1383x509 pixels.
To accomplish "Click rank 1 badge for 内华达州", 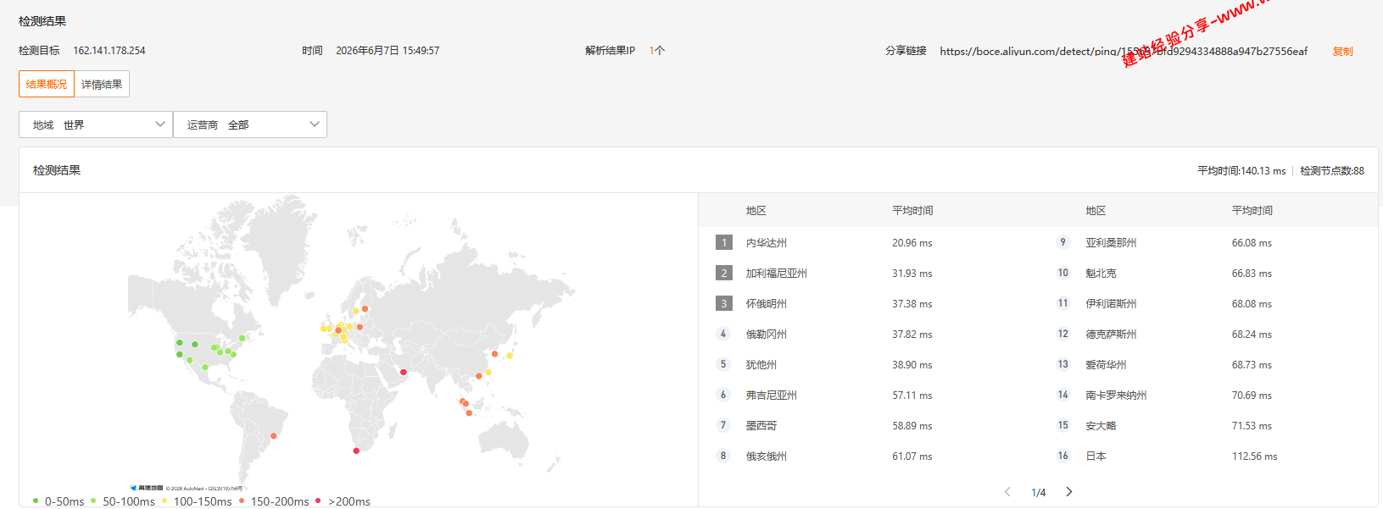I will (723, 242).
